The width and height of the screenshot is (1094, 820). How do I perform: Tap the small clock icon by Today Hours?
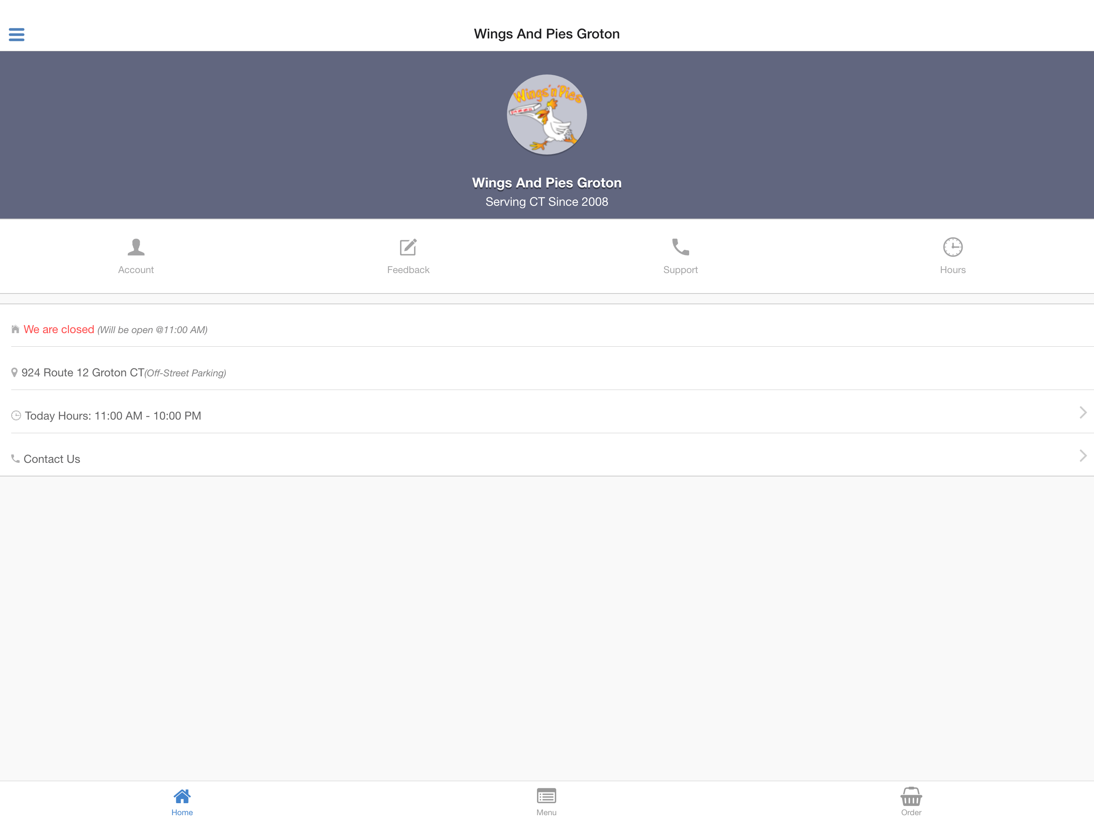pos(16,416)
